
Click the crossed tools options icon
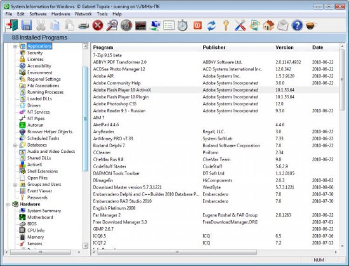tap(240, 26)
